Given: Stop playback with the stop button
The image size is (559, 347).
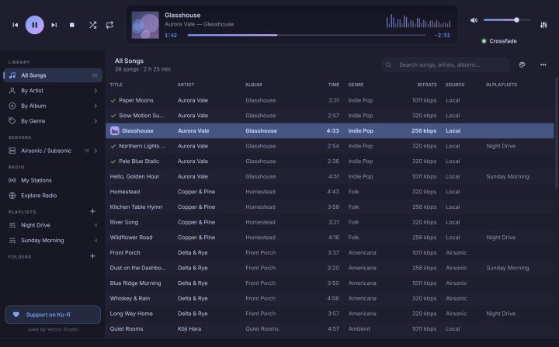Looking at the screenshot, I should click(72, 25).
